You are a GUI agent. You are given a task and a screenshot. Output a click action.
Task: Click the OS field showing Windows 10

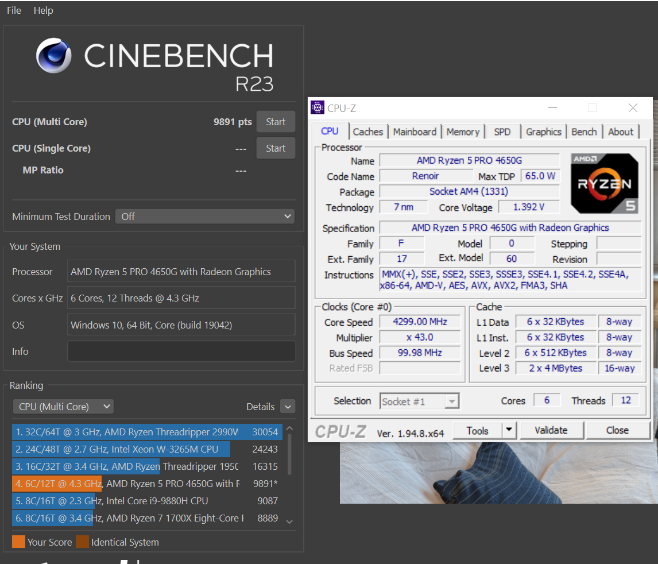(x=181, y=325)
